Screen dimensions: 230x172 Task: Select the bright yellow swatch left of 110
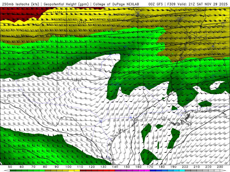pos(77,171)
